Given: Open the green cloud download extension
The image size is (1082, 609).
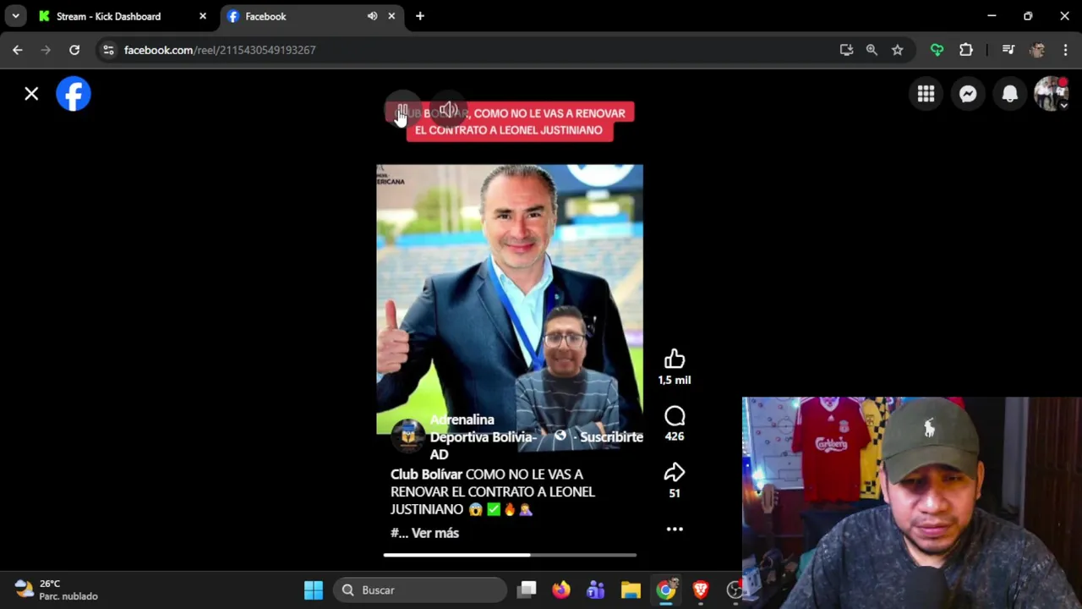Looking at the screenshot, I should 937,50.
